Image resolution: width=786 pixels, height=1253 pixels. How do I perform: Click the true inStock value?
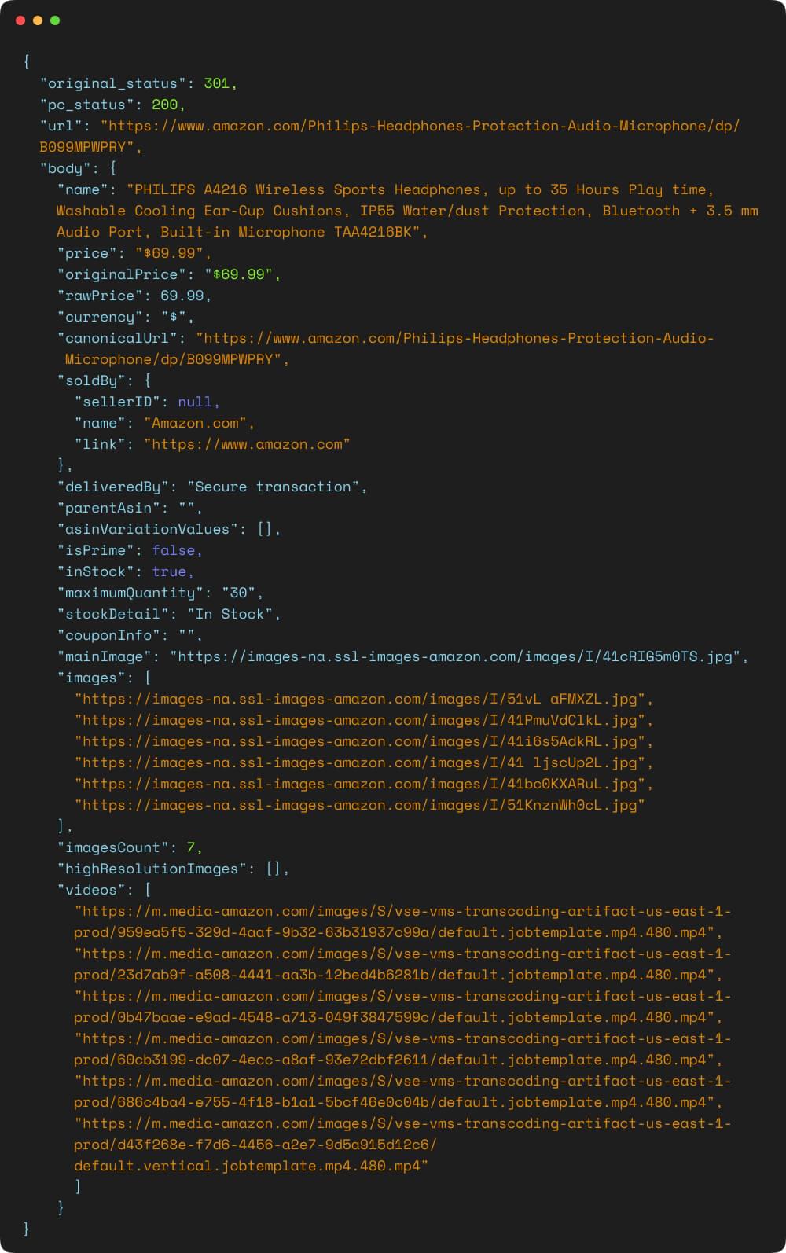tap(169, 571)
